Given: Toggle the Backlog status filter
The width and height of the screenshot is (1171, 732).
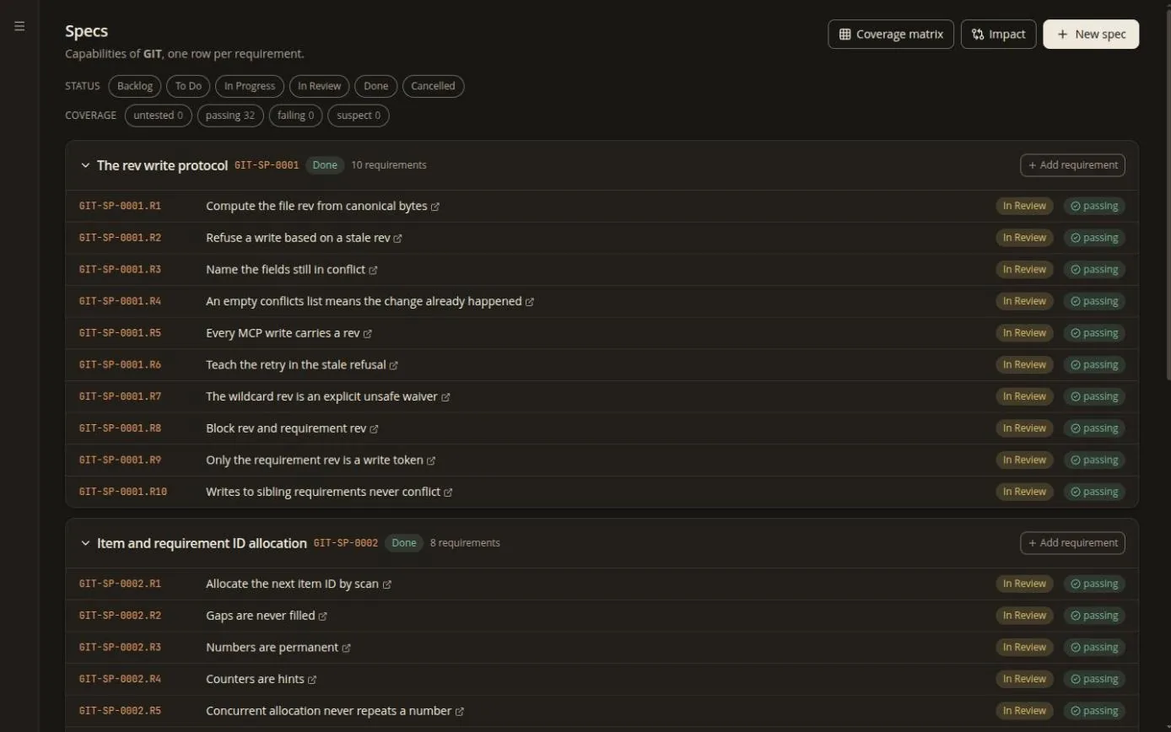Looking at the screenshot, I should tap(135, 86).
